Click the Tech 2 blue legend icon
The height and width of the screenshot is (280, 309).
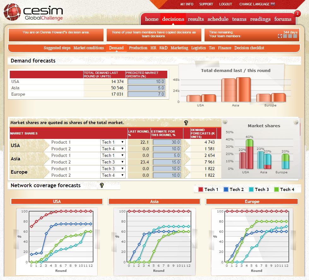tap(226, 189)
